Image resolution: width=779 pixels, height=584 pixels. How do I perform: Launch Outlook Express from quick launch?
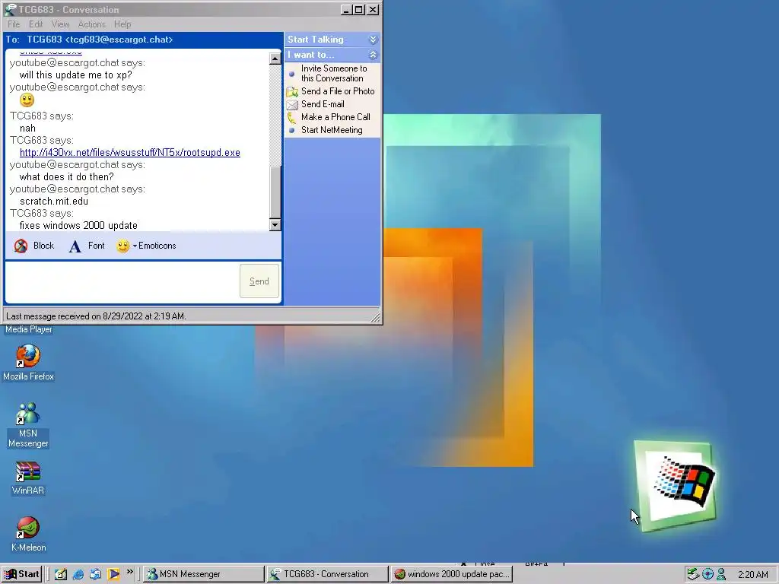95,574
